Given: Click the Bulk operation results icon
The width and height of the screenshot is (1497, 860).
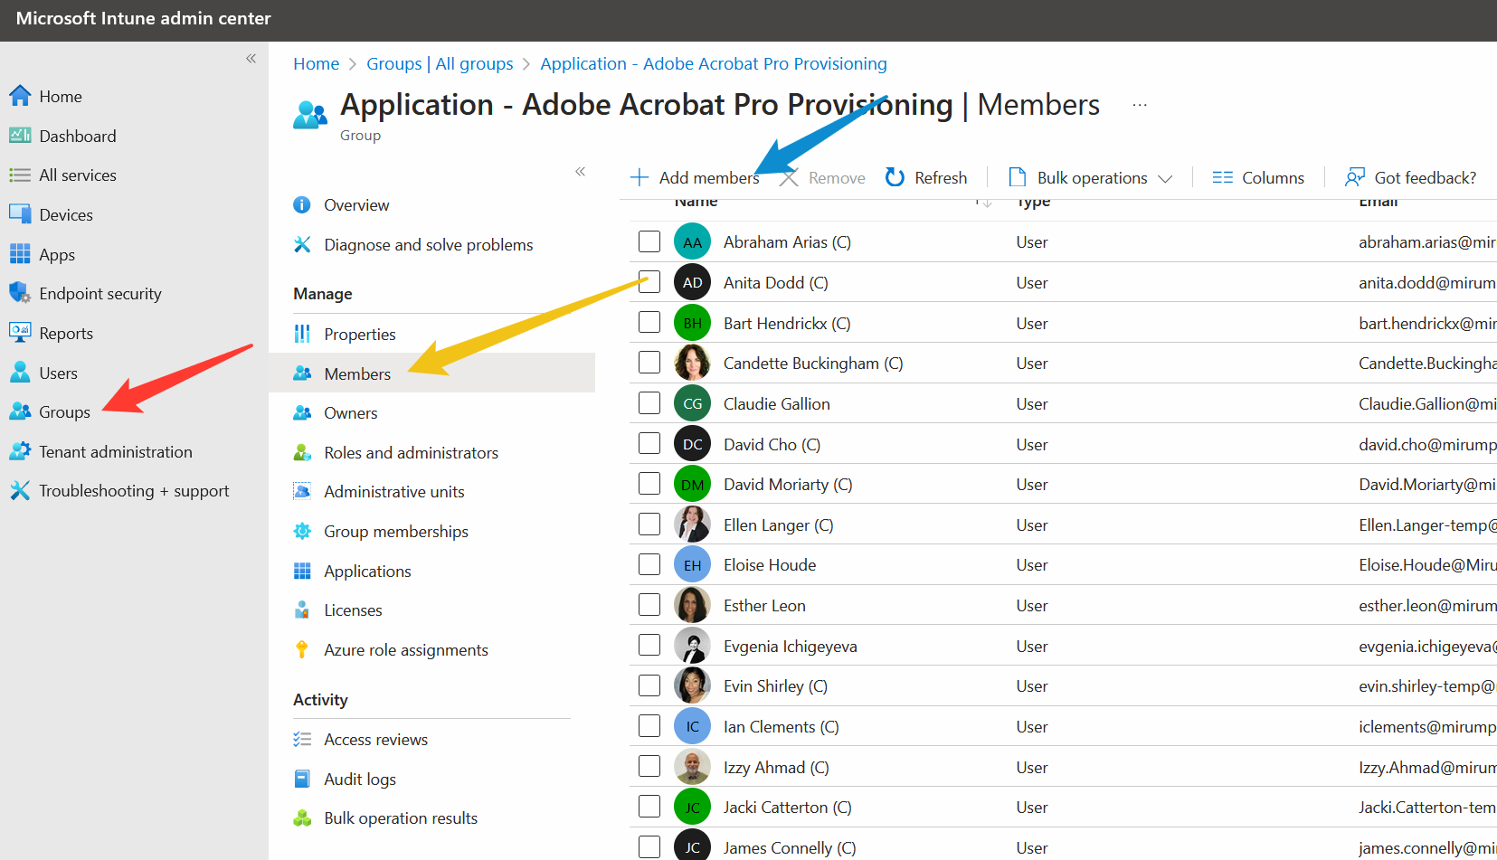Looking at the screenshot, I should point(302,818).
